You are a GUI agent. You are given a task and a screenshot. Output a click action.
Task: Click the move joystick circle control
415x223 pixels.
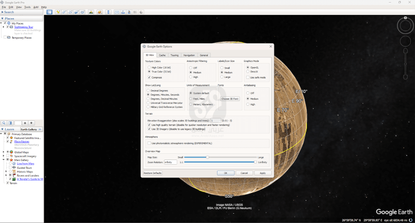[405, 41]
